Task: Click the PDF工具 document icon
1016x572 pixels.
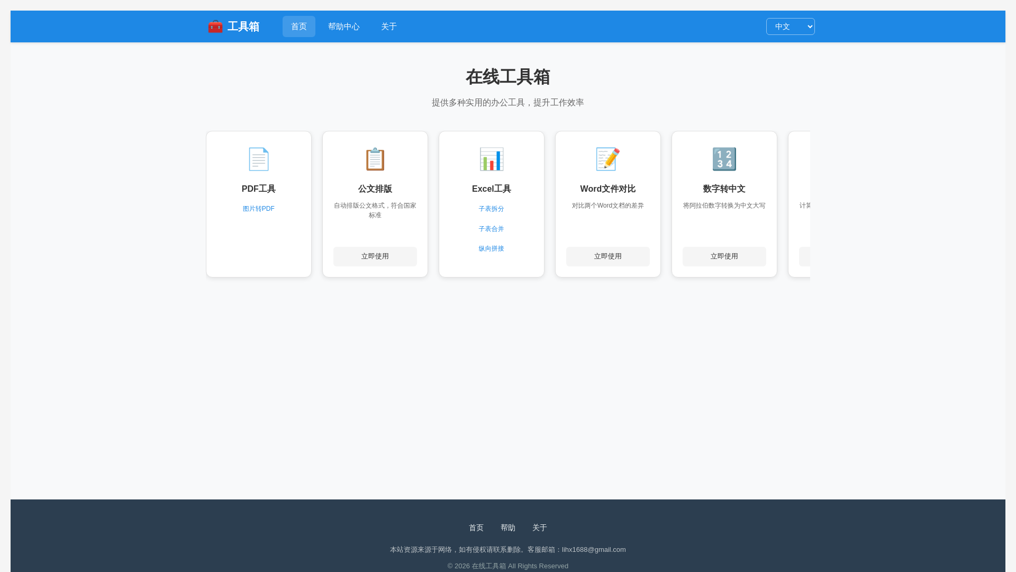Action: [x=259, y=159]
